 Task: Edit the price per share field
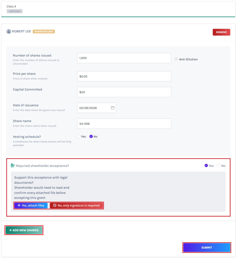point(124,76)
